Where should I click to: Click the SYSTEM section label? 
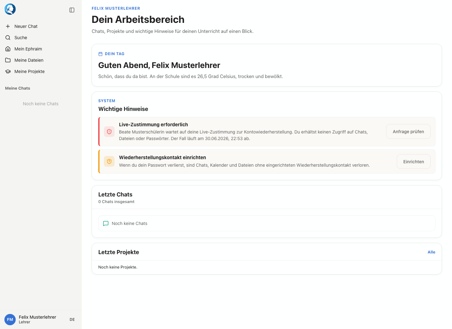107,101
